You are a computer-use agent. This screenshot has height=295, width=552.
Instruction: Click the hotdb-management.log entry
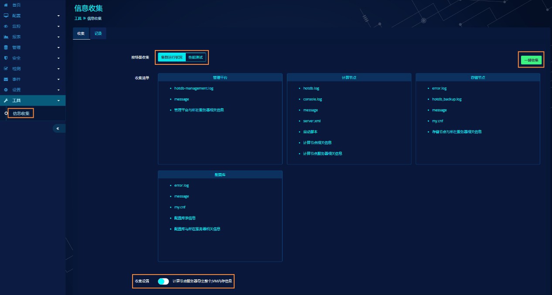point(194,88)
